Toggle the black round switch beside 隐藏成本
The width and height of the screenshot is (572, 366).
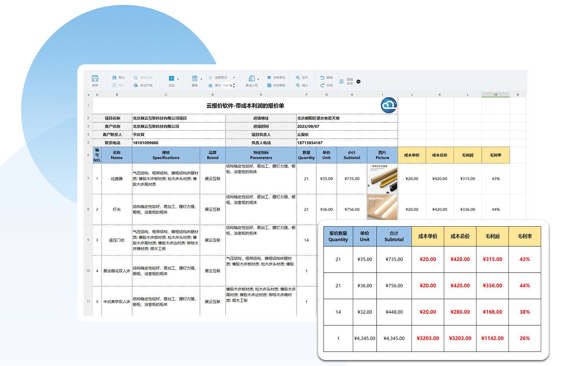(x=358, y=81)
